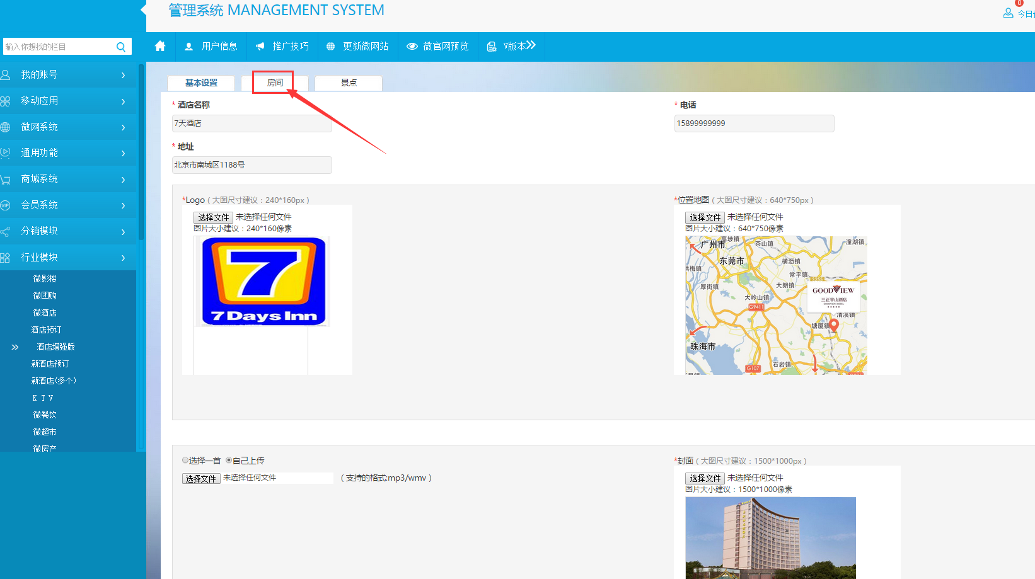Switch to the 景点 tab
1035x579 pixels.
point(349,83)
